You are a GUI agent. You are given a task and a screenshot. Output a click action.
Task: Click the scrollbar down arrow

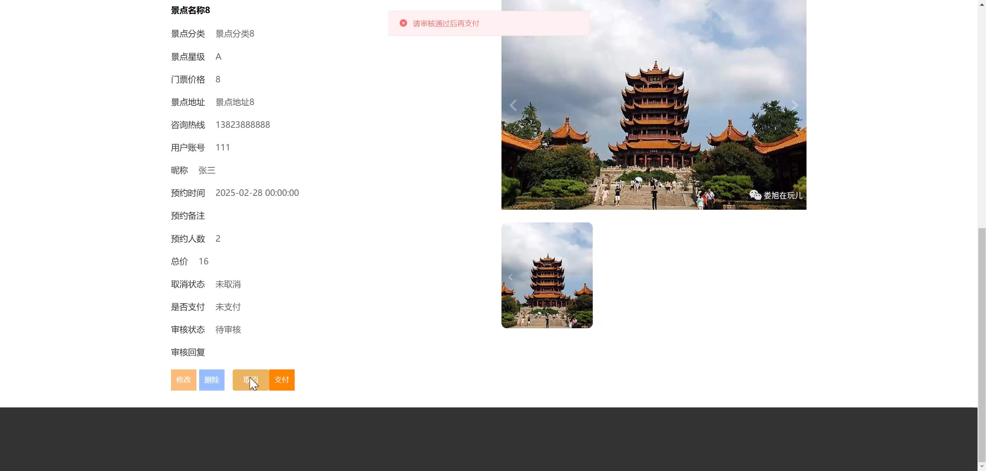(982, 466)
